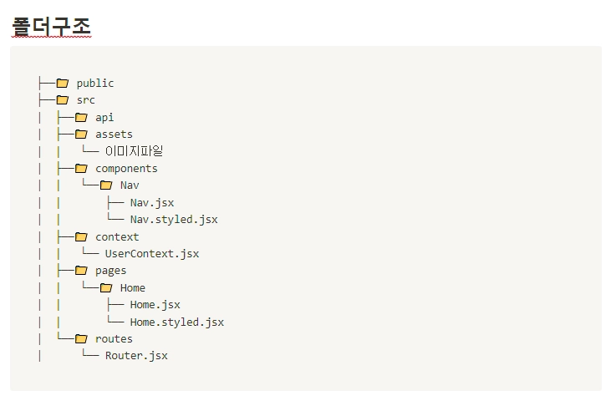Click the folder icon beside public
616x401 pixels.
[x=62, y=83]
